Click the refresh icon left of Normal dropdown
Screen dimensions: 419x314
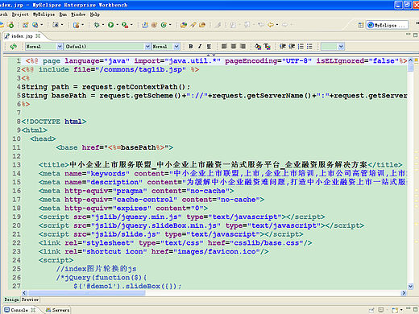[x=14, y=47]
